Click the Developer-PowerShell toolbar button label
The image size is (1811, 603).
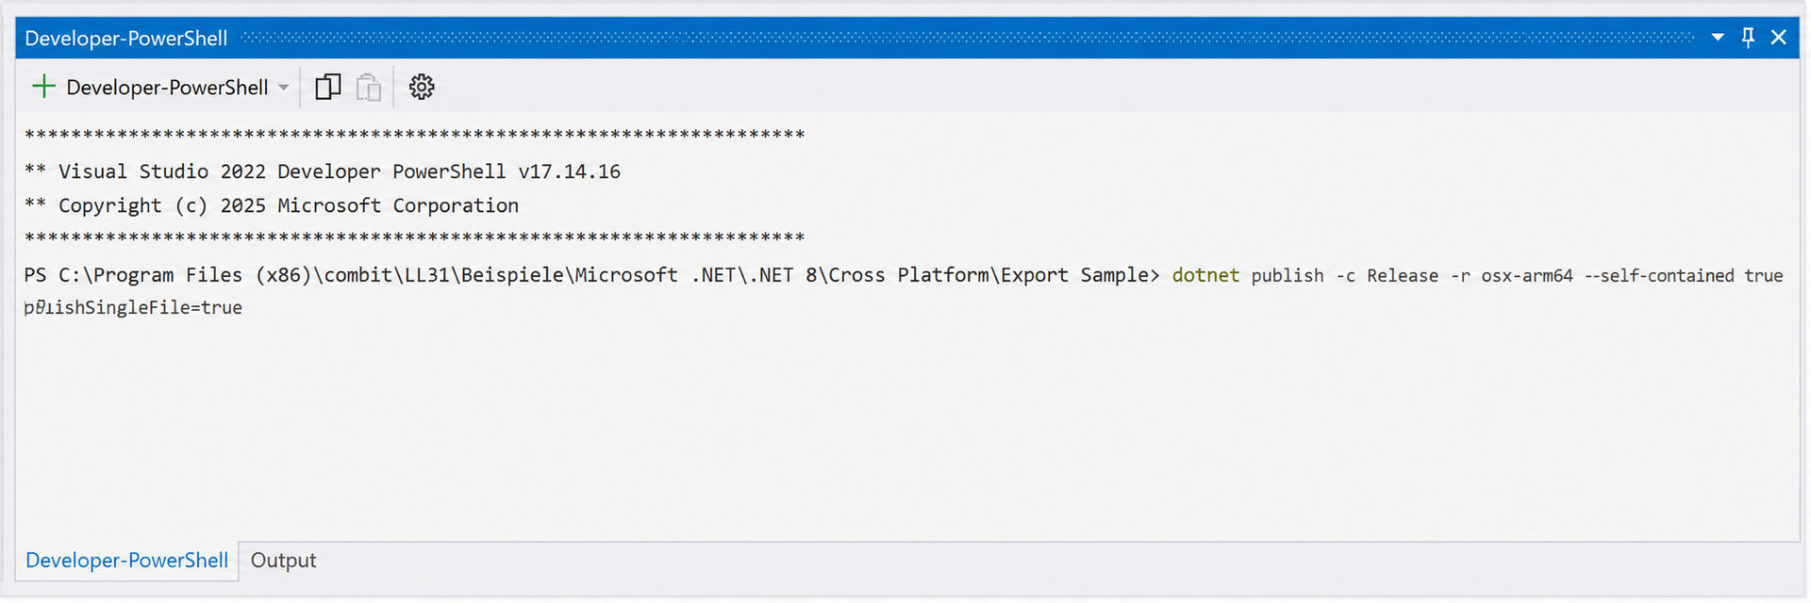tap(167, 88)
